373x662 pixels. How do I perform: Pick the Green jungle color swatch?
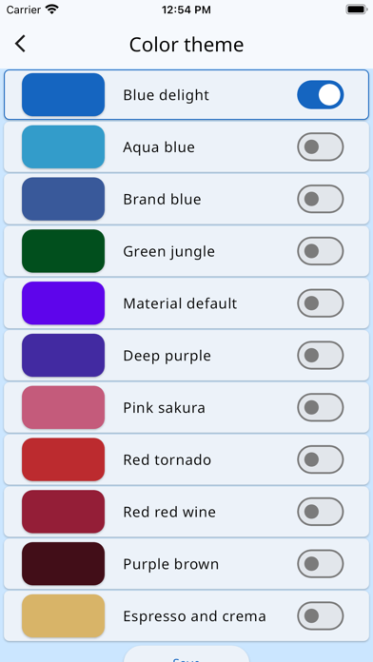click(x=64, y=251)
